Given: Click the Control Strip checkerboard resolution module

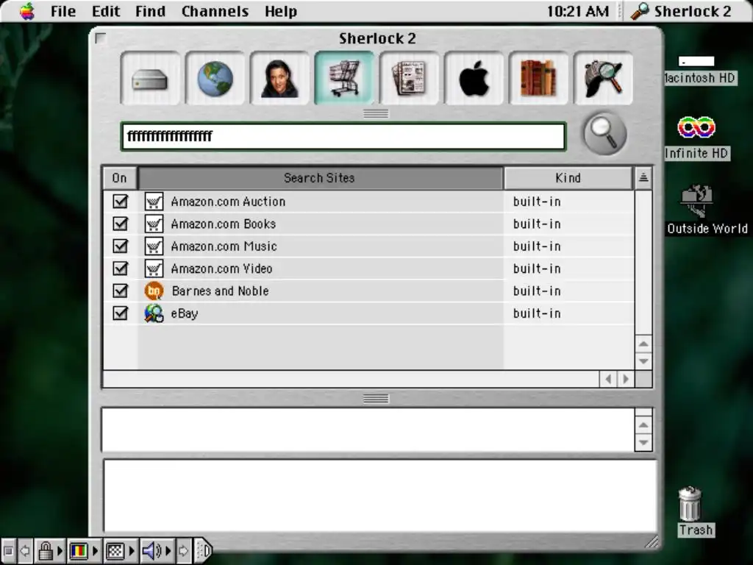Looking at the screenshot, I should point(115,550).
